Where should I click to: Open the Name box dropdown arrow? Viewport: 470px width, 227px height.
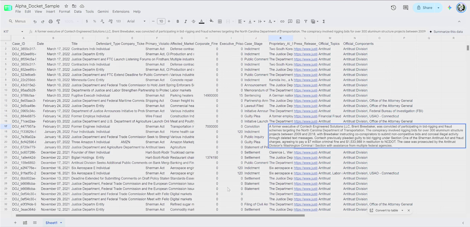click(22, 32)
